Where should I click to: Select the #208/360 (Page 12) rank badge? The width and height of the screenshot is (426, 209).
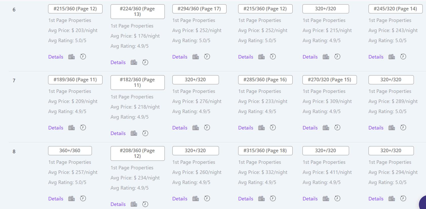click(x=137, y=153)
